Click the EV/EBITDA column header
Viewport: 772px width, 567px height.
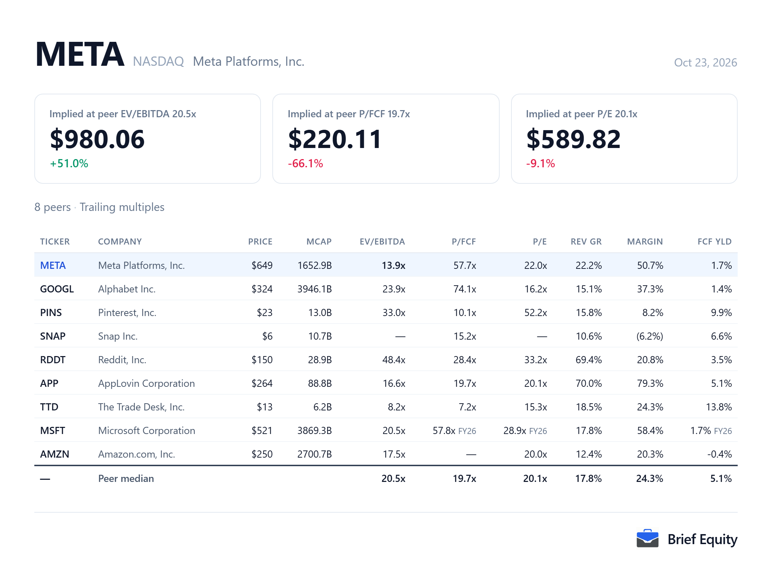(382, 242)
